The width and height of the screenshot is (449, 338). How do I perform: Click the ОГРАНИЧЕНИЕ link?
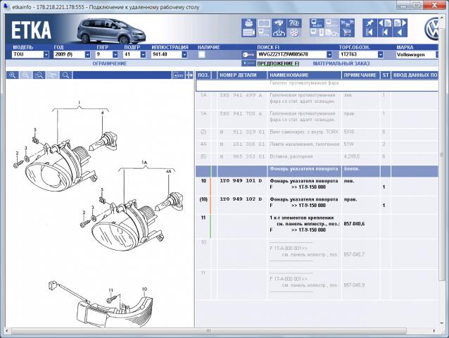click(x=110, y=63)
